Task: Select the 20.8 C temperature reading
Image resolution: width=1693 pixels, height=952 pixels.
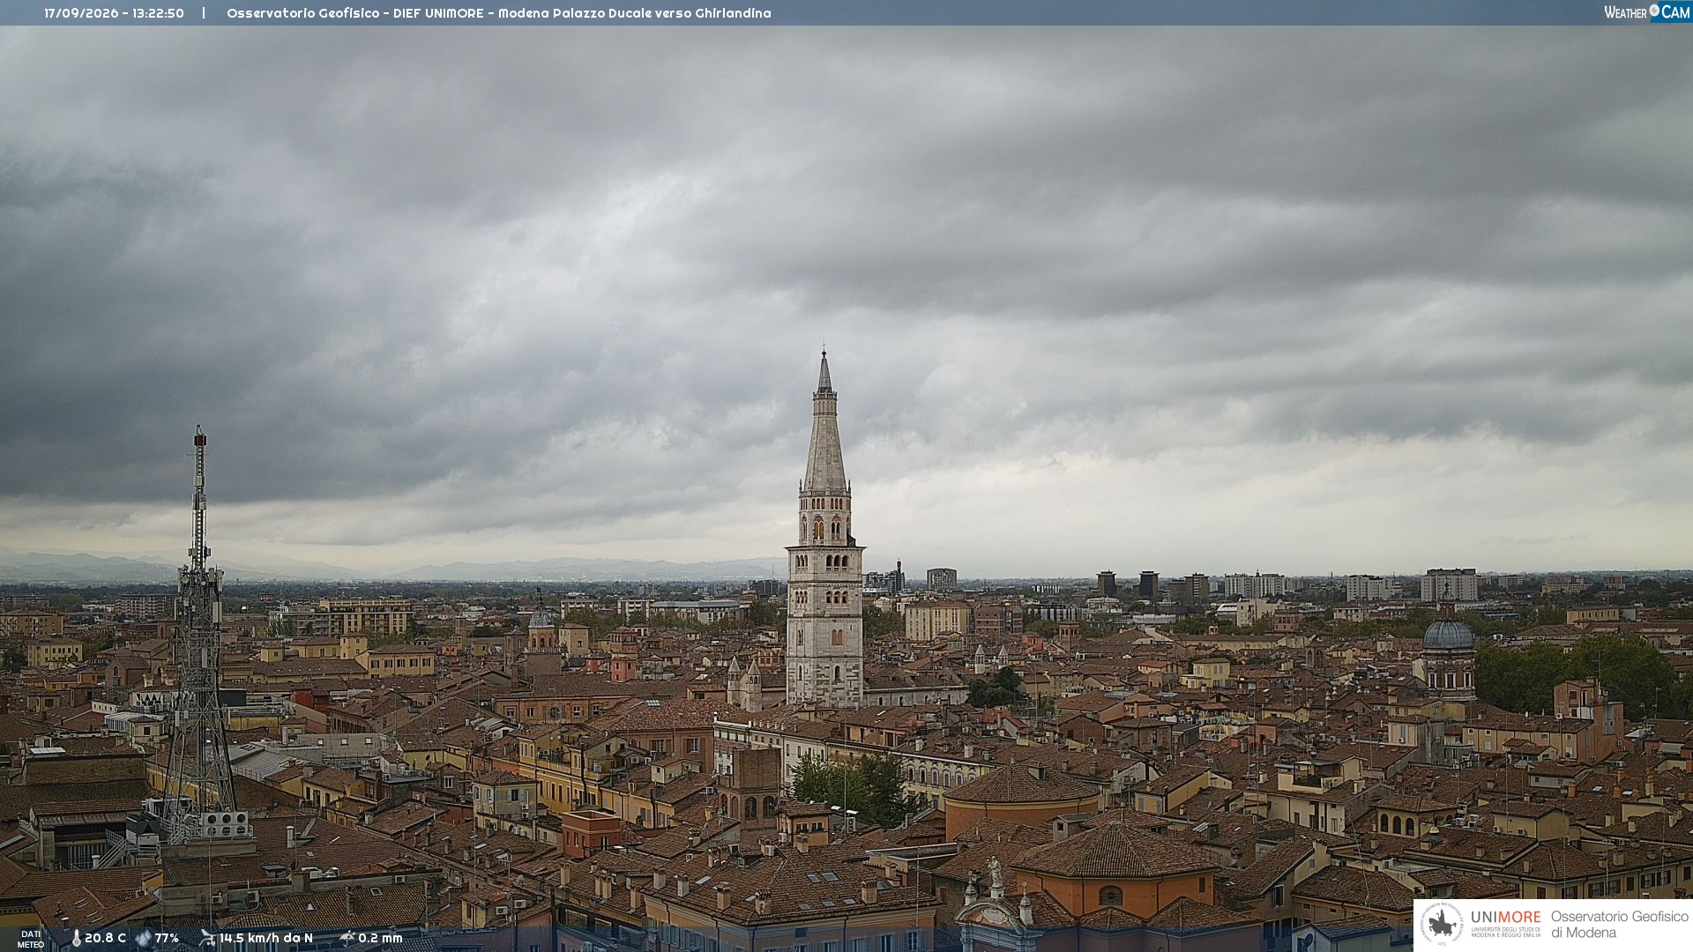Action: click(105, 938)
